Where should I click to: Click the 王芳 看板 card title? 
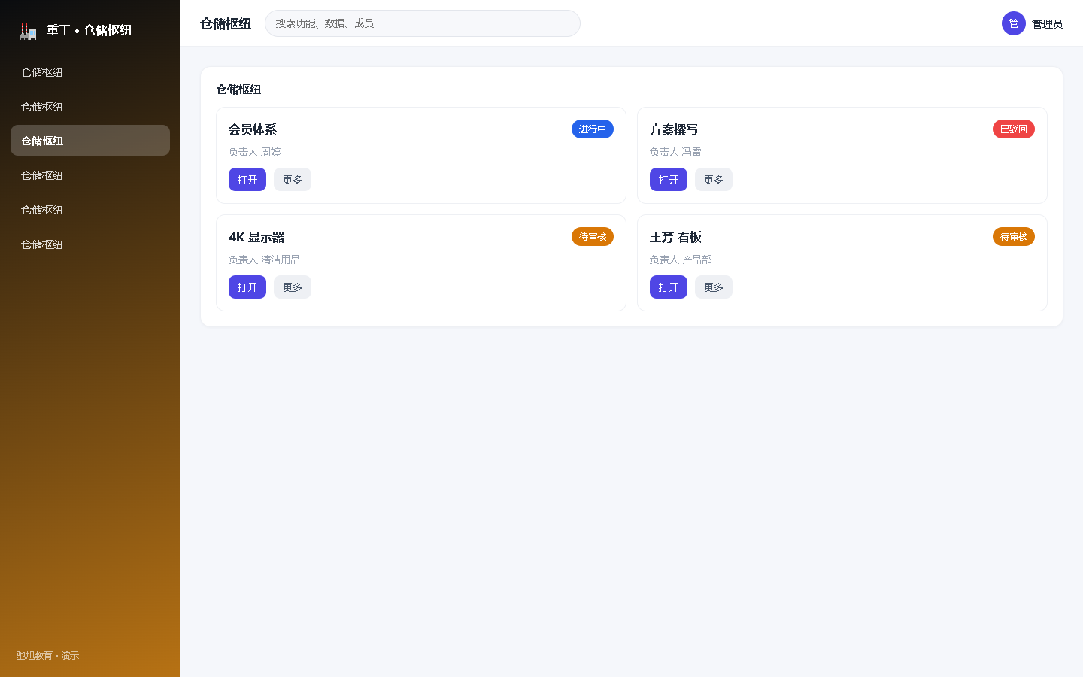tap(675, 237)
